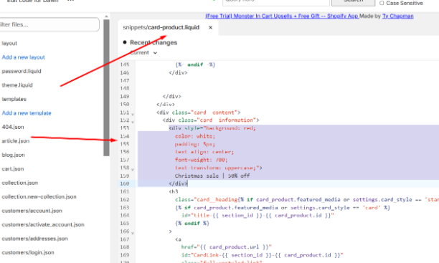
Task: Enable the Case Sensitive checkbox
Action: [x=382, y=3]
